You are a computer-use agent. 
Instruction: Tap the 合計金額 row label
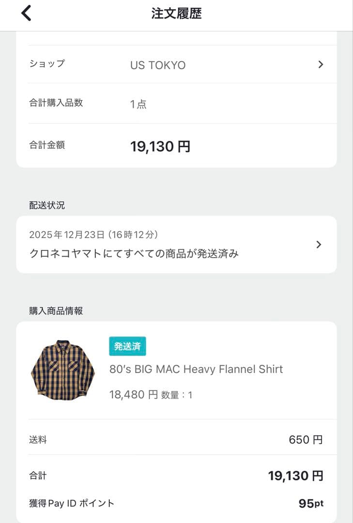tap(47, 145)
